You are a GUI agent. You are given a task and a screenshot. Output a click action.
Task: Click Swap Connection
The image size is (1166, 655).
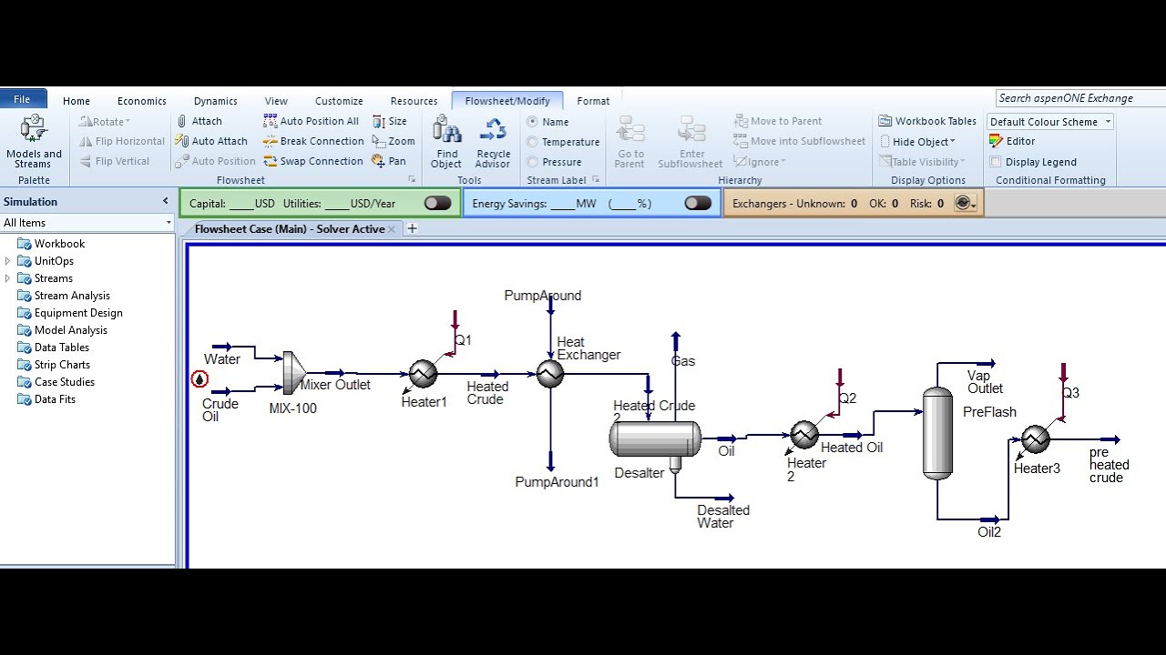pyautogui.click(x=313, y=161)
